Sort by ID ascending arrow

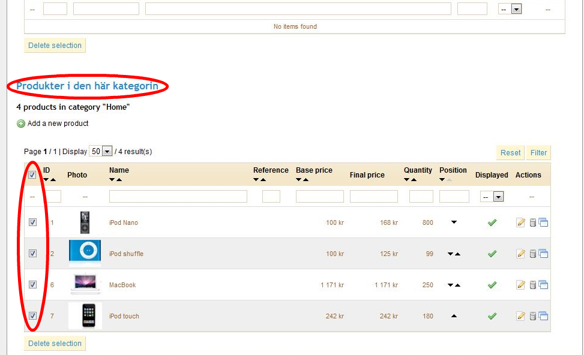[x=53, y=180]
